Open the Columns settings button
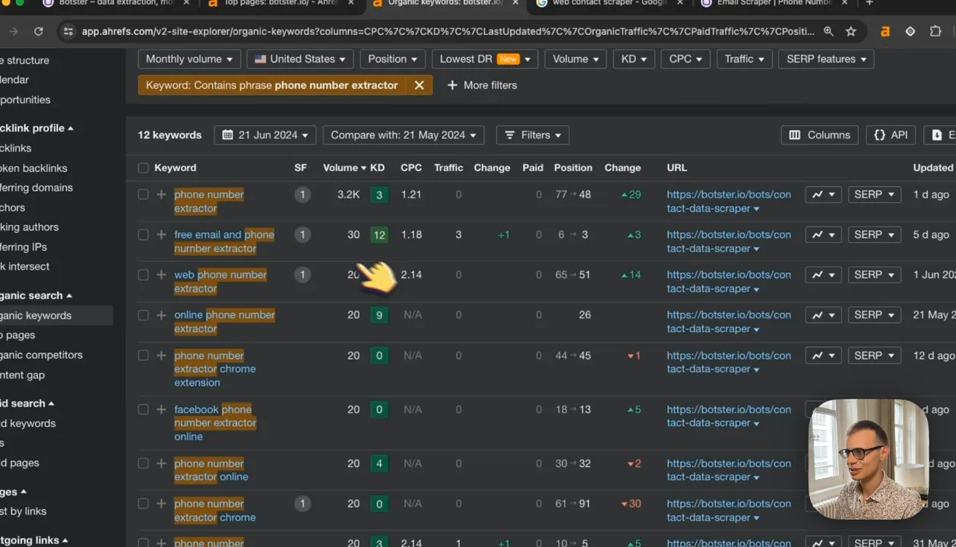Viewport: 956px width, 547px height. click(819, 135)
